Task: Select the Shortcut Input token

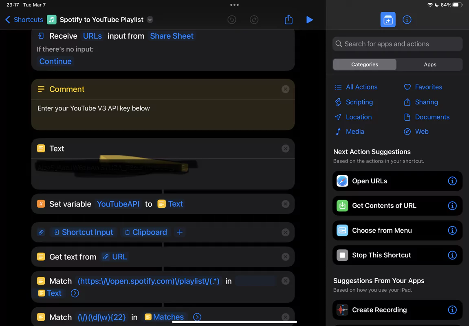Action: click(x=84, y=232)
